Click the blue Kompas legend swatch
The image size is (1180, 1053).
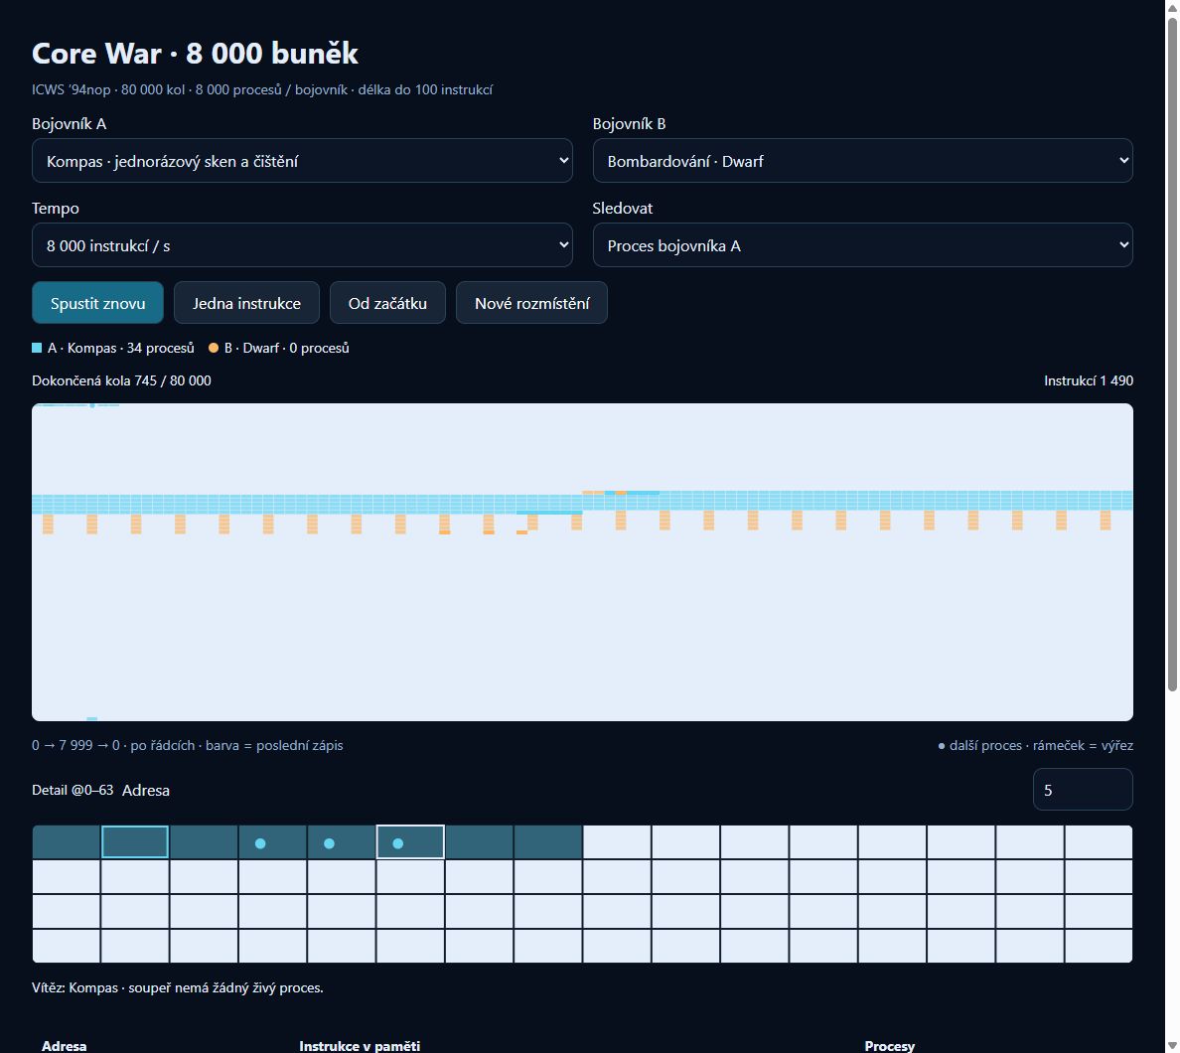click(x=37, y=348)
